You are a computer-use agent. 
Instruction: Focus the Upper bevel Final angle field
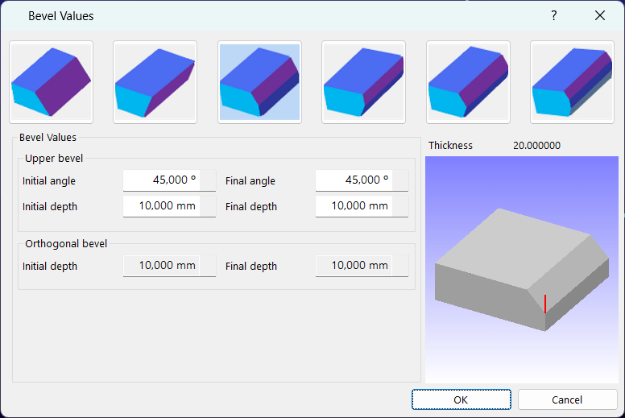tap(362, 180)
